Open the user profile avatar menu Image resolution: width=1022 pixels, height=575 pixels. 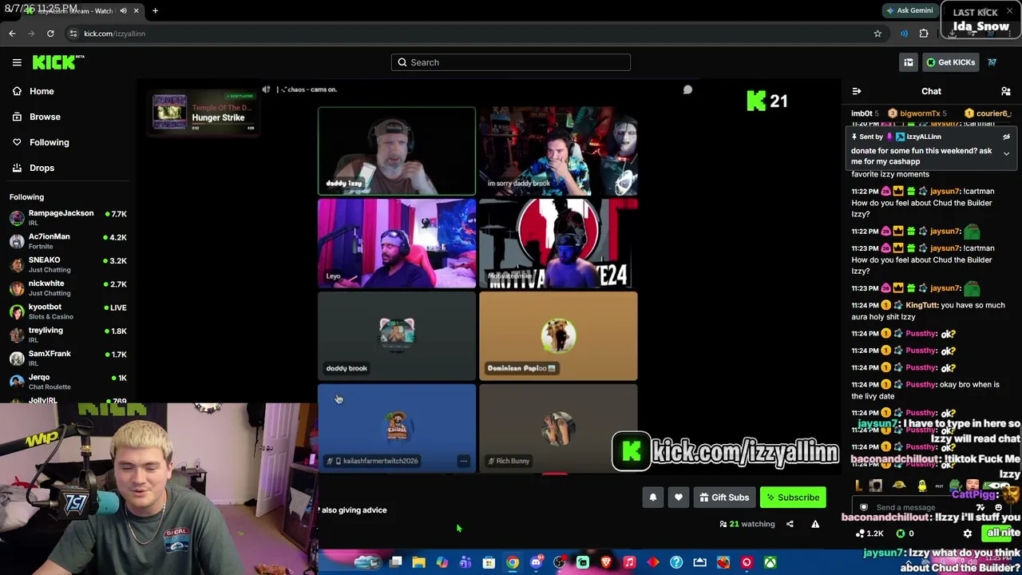tap(992, 62)
